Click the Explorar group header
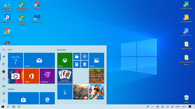 [x=11, y=89]
